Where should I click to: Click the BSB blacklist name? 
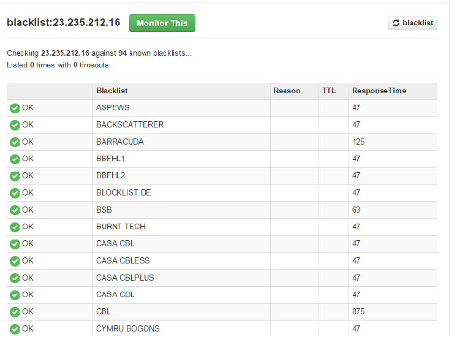[104, 210]
